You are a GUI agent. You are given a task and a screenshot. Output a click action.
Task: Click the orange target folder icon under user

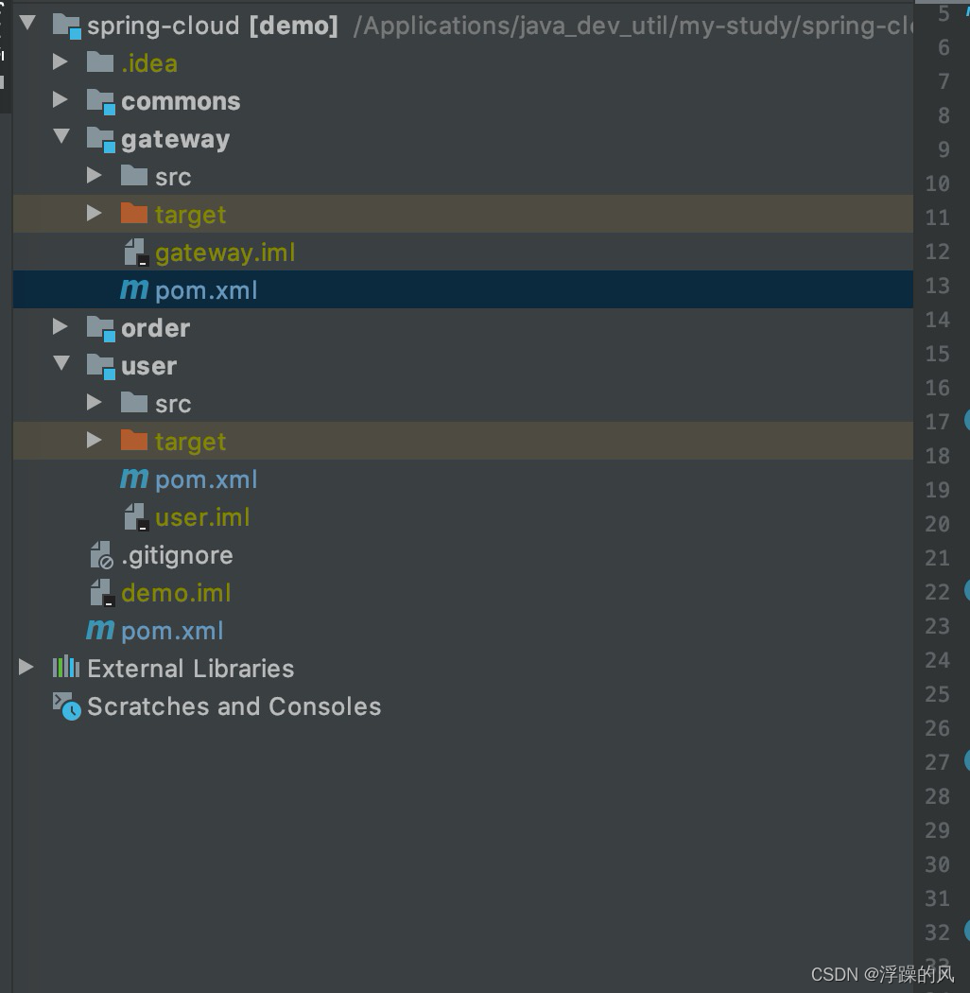[134, 440]
